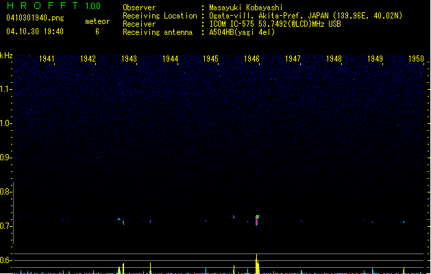Screen dimensions: 431x274
Task: Click the strong meteor echo near 1946
Action: click(257, 221)
